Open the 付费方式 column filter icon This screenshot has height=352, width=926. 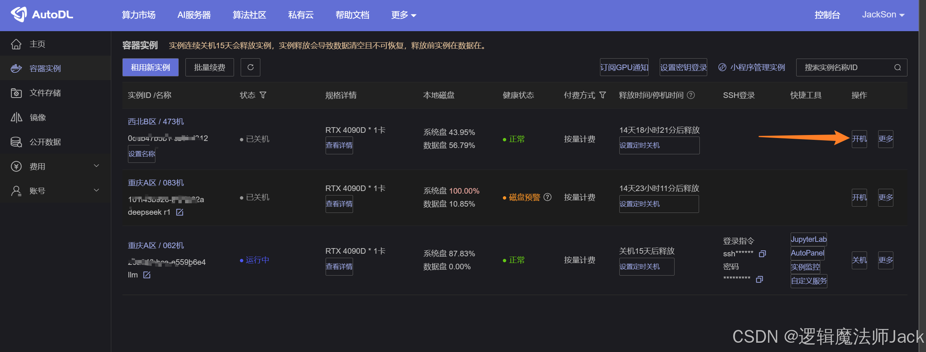tap(603, 95)
